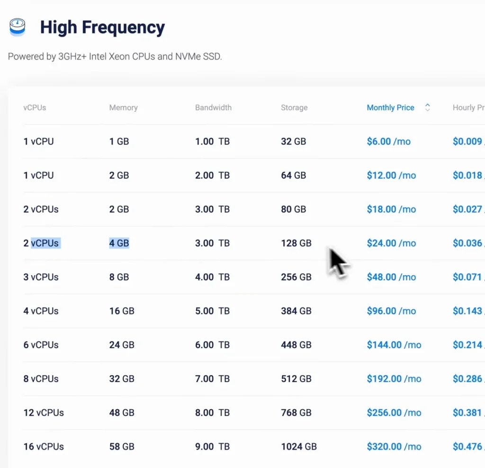Click the '256 GB' storage cell
The height and width of the screenshot is (468, 485).
click(x=296, y=277)
